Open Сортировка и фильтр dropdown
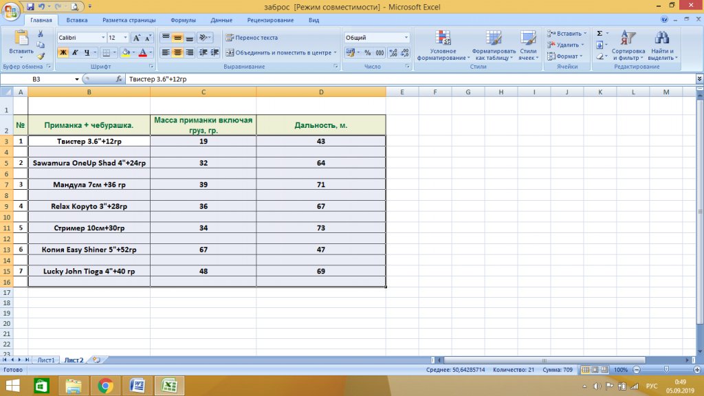 (x=628, y=45)
